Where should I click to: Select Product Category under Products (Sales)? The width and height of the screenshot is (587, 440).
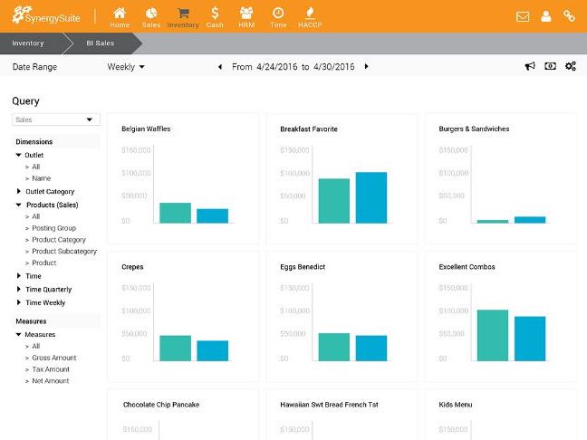[x=58, y=240]
